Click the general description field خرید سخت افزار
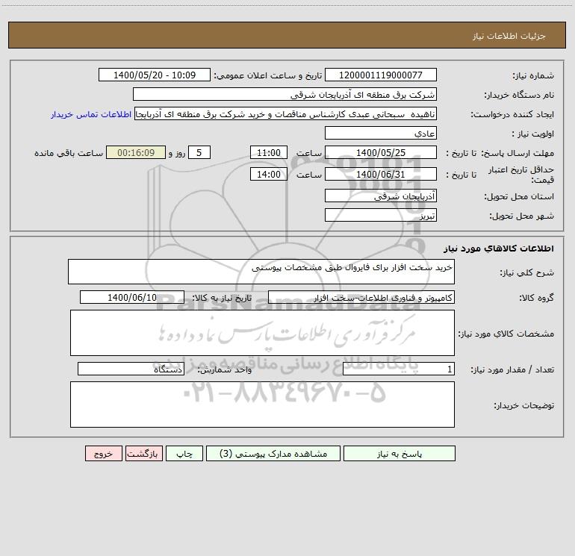Screen dimensions: 575x556 click(x=261, y=272)
